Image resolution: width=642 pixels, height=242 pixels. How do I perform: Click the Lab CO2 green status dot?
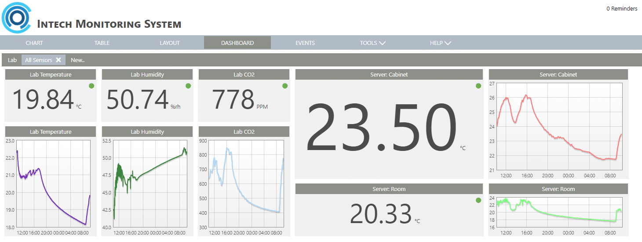click(x=285, y=86)
